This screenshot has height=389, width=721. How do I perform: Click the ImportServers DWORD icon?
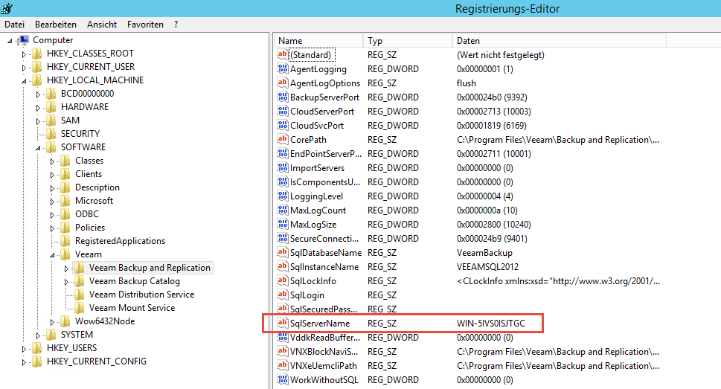(x=282, y=168)
